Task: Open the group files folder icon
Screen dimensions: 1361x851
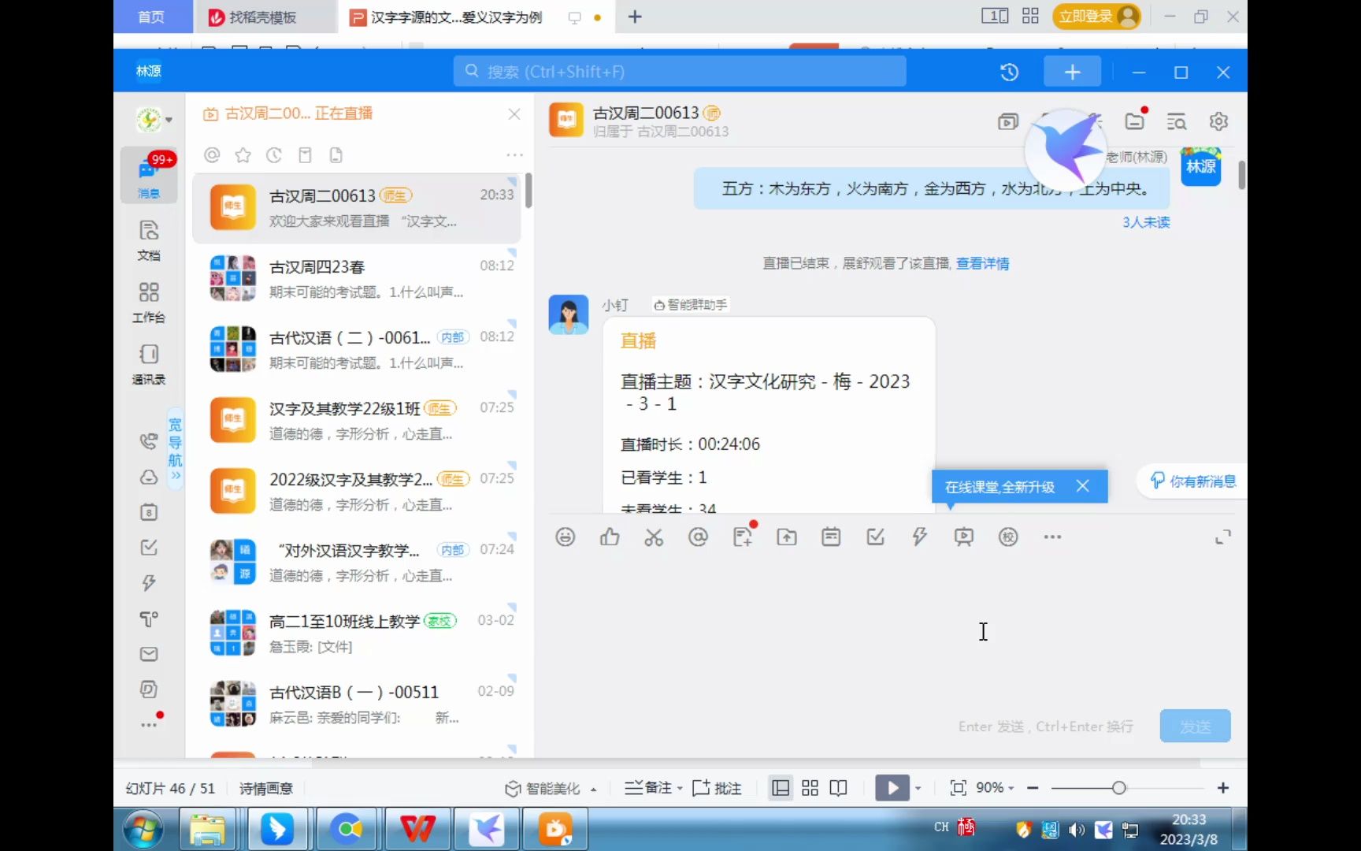Action: [1134, 121]
